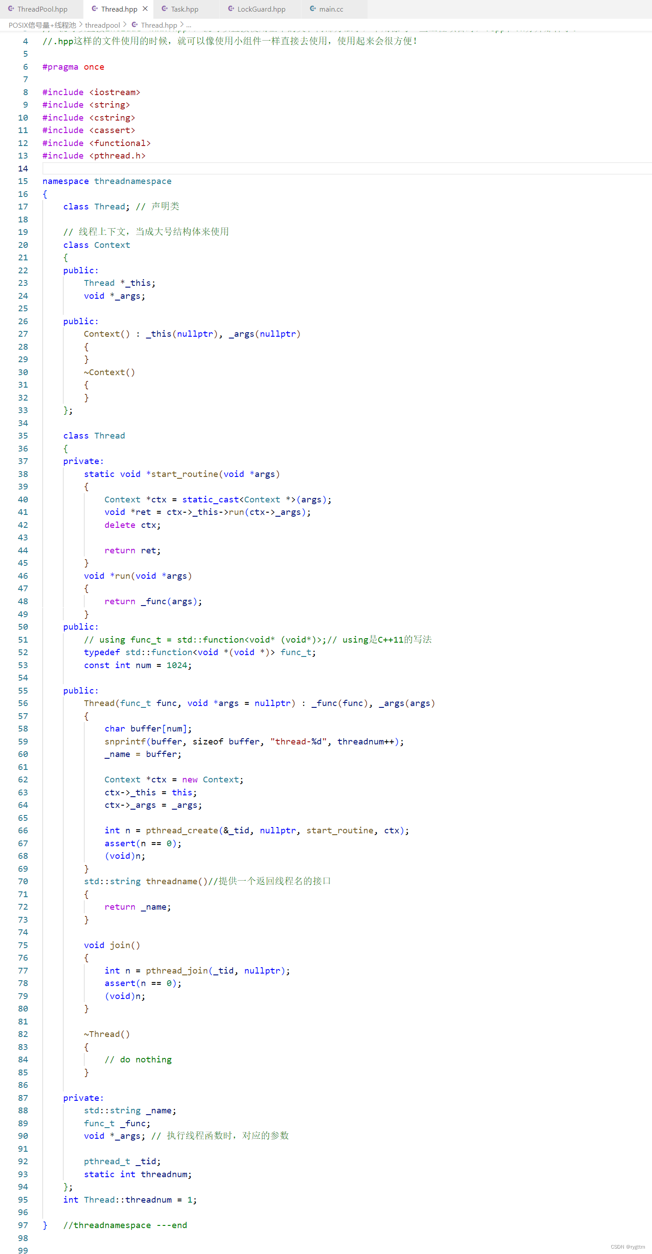Open the POSIX信号量+线程池 breadcrumb folder
The image size is (652, 1254).
(42, 25)
